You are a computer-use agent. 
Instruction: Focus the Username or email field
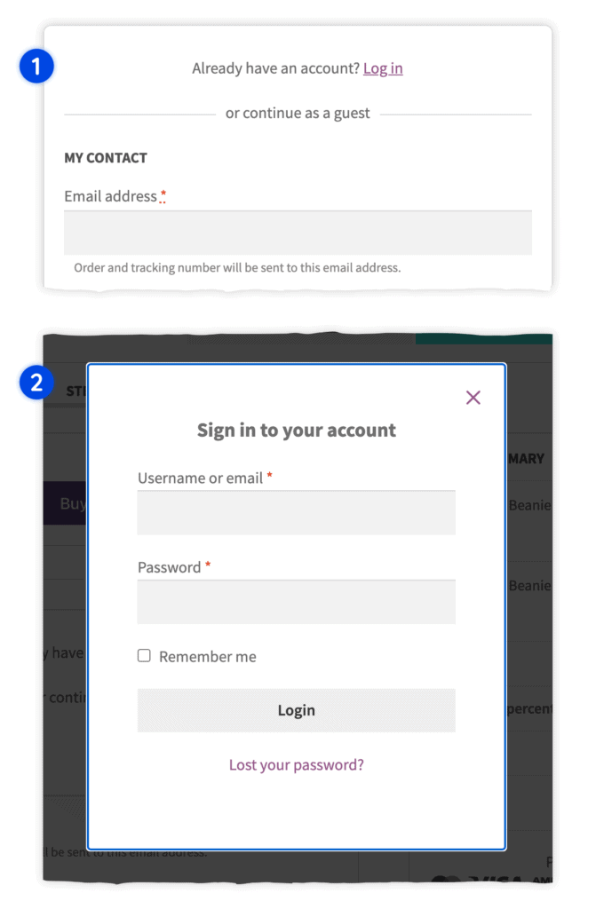(297, 513)
